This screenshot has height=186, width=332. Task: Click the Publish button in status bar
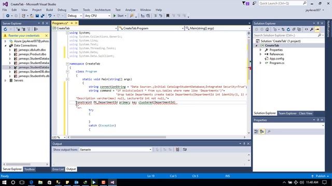(x=320, y=176)
